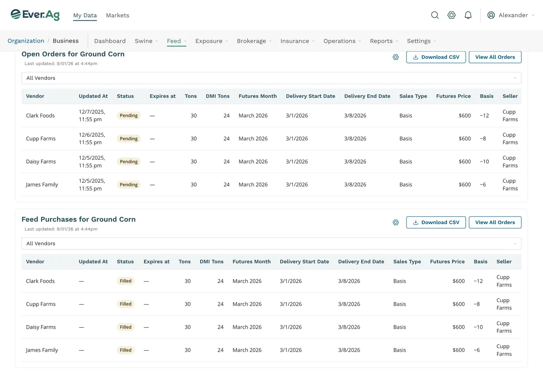
Task: Click Feed Purchases Futures Month column header
Action: [x=252, y=261]
